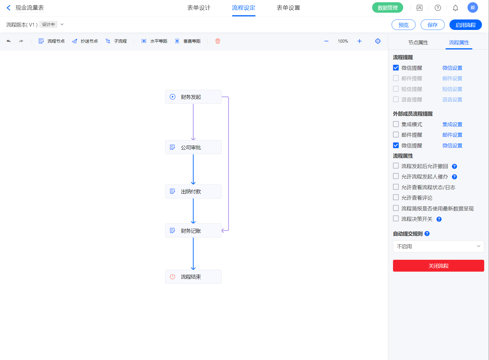Click the center-canvas target icon
The height and width of the screenshot is (360, 489).
(x=378, y=41)
